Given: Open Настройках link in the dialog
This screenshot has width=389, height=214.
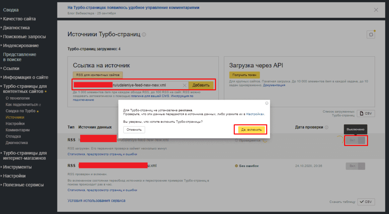Looking at the screenshot, I should coord(255,114).
